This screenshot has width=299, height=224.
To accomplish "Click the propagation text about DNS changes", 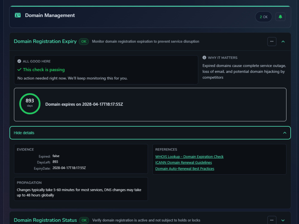I will tap(79, 193).
